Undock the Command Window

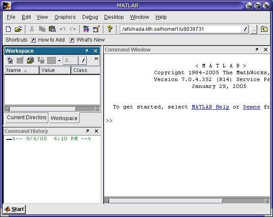click(257, 49)
